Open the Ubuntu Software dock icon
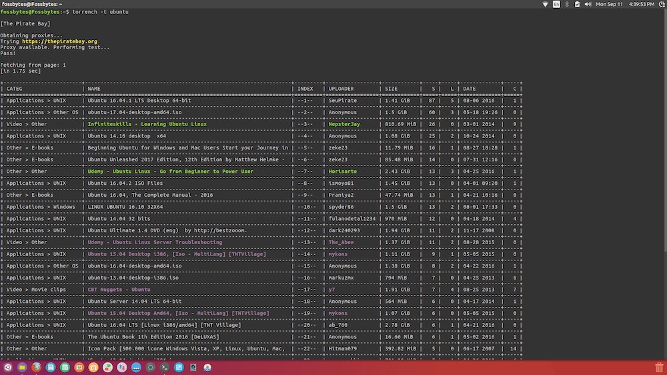This screenshot has height=375, width=667. click(x=93, y=368)
